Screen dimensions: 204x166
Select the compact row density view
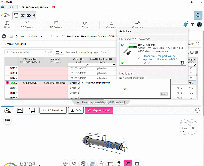coord(196,52)
